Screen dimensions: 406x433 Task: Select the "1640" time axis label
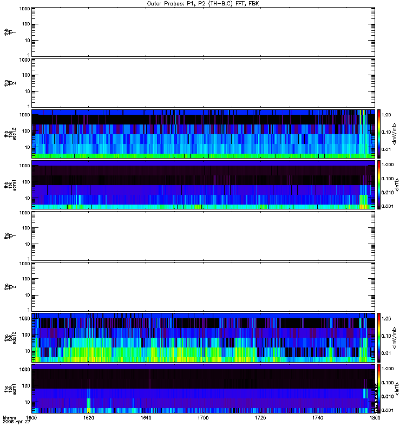[x=146, y=417]
